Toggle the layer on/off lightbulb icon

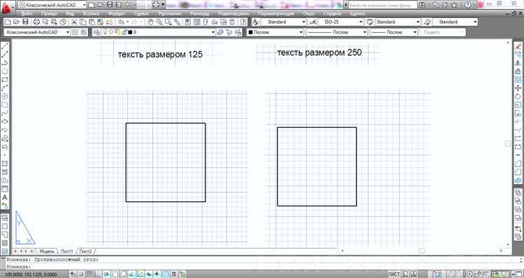pyautogui.click(x=105, y=32)
